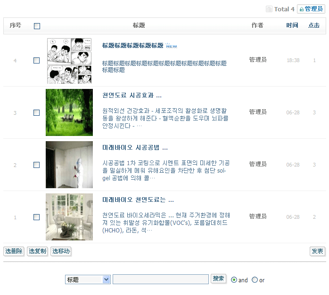Click the 发表 post button

point(317,251)
